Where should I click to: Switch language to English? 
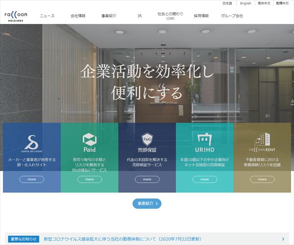pos(245,3)
